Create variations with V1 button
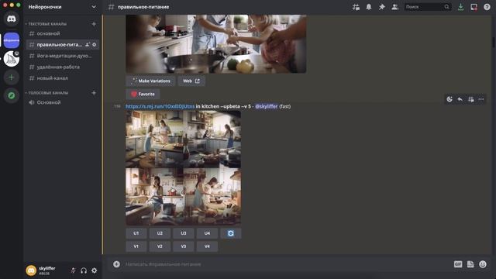This screenshot has height=279, width=496. [136, 246]
